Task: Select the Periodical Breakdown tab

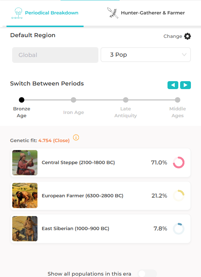Action: [x=45, y=13]
